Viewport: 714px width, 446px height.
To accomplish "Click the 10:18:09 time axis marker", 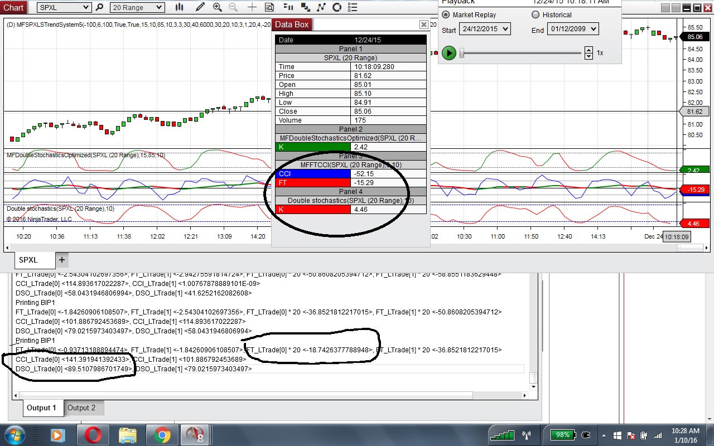I will [677, 236].
